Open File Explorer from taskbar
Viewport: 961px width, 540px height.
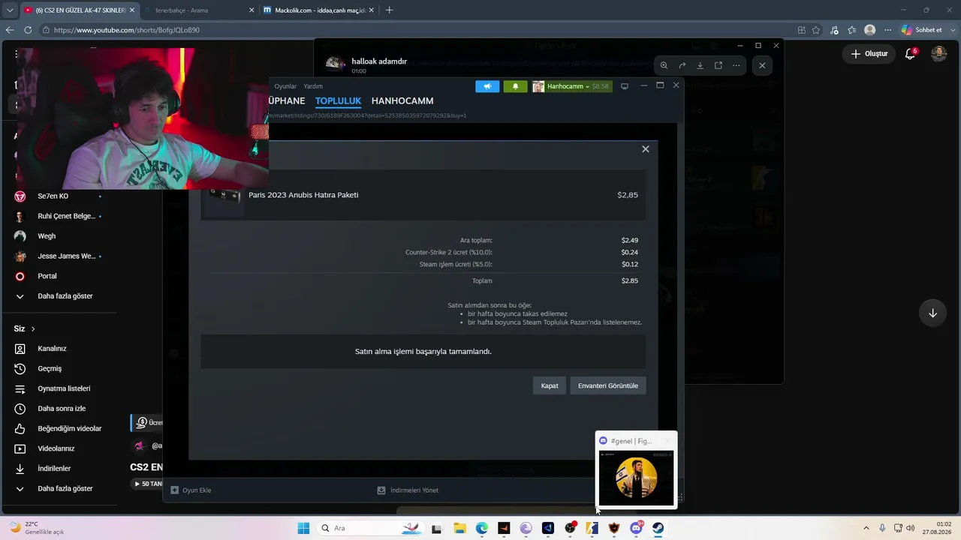[x=459, y=528]
